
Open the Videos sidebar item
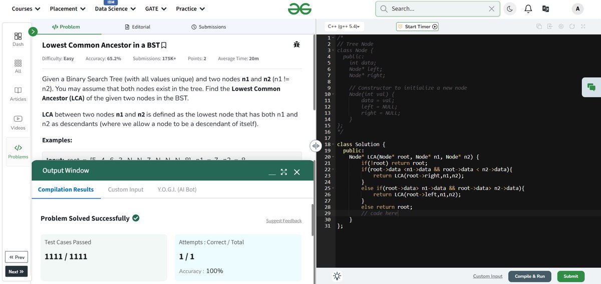[x=18, y=122]
